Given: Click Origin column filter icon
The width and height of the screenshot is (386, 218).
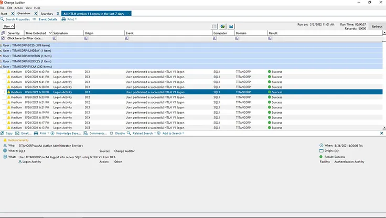Looking at the screenshot, I should (86, 38).
